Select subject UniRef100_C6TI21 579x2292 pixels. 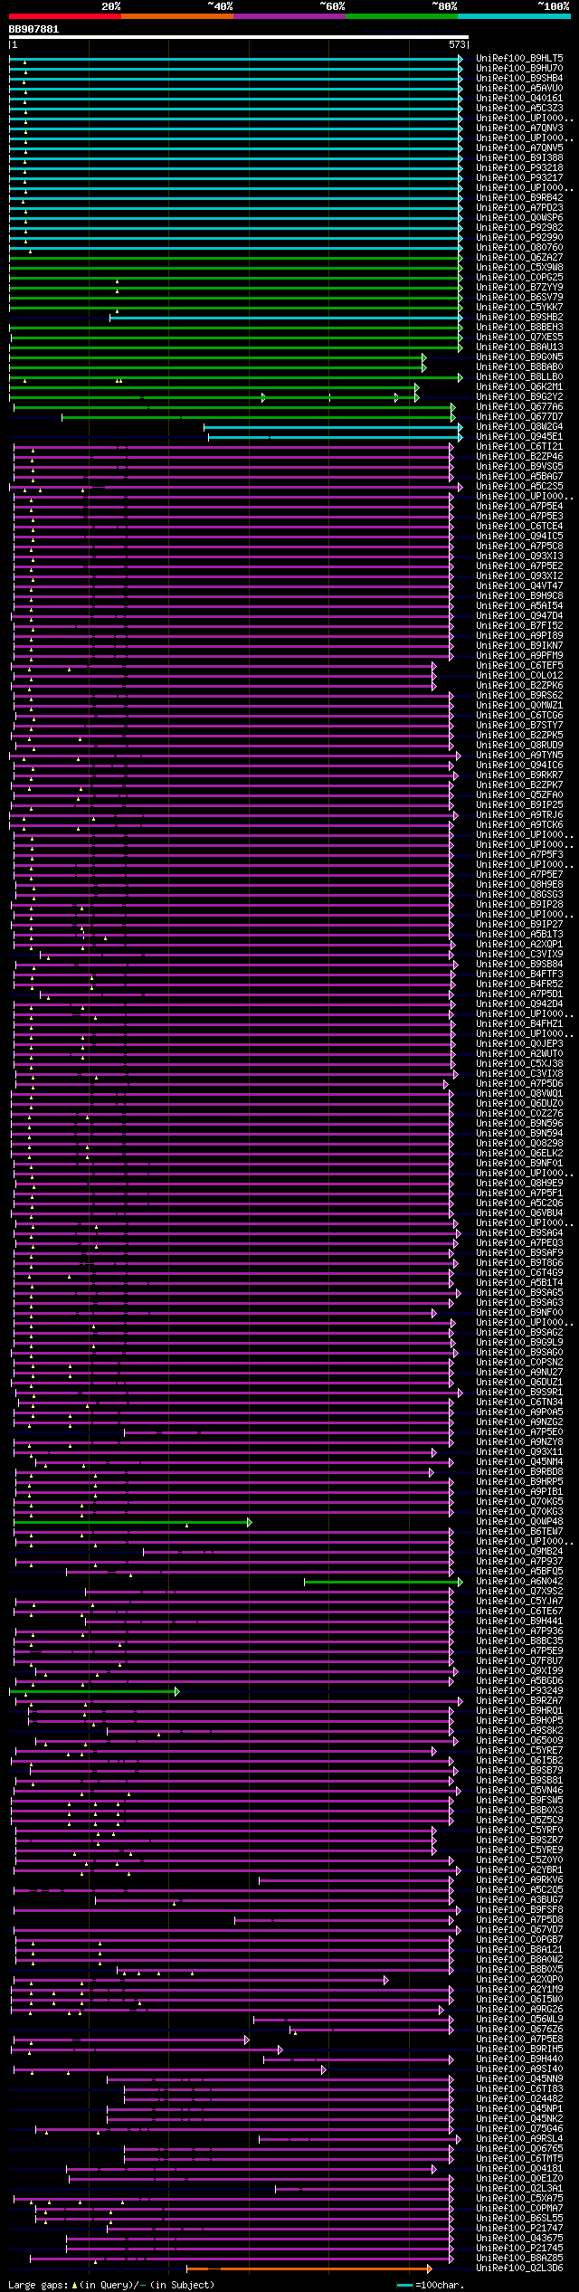click(x=519, y=447)
